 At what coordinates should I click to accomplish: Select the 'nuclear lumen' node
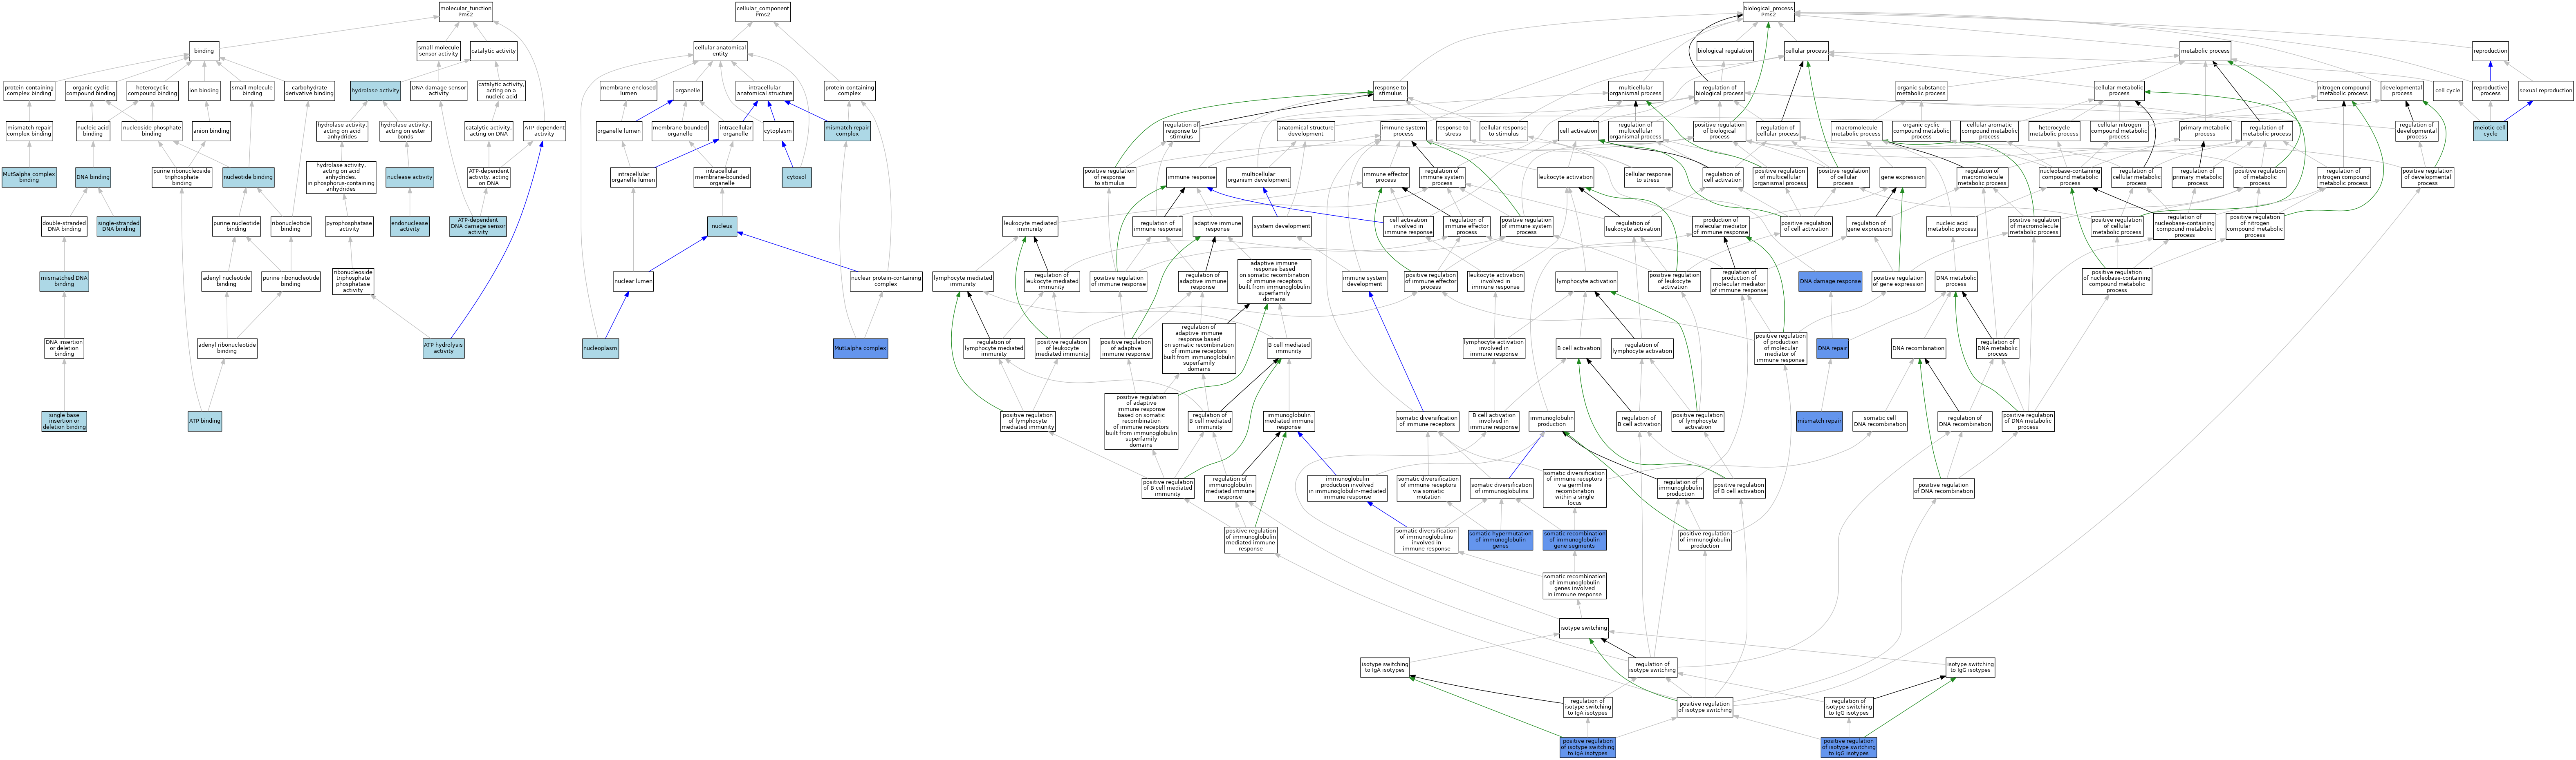(x=633, y=282)
